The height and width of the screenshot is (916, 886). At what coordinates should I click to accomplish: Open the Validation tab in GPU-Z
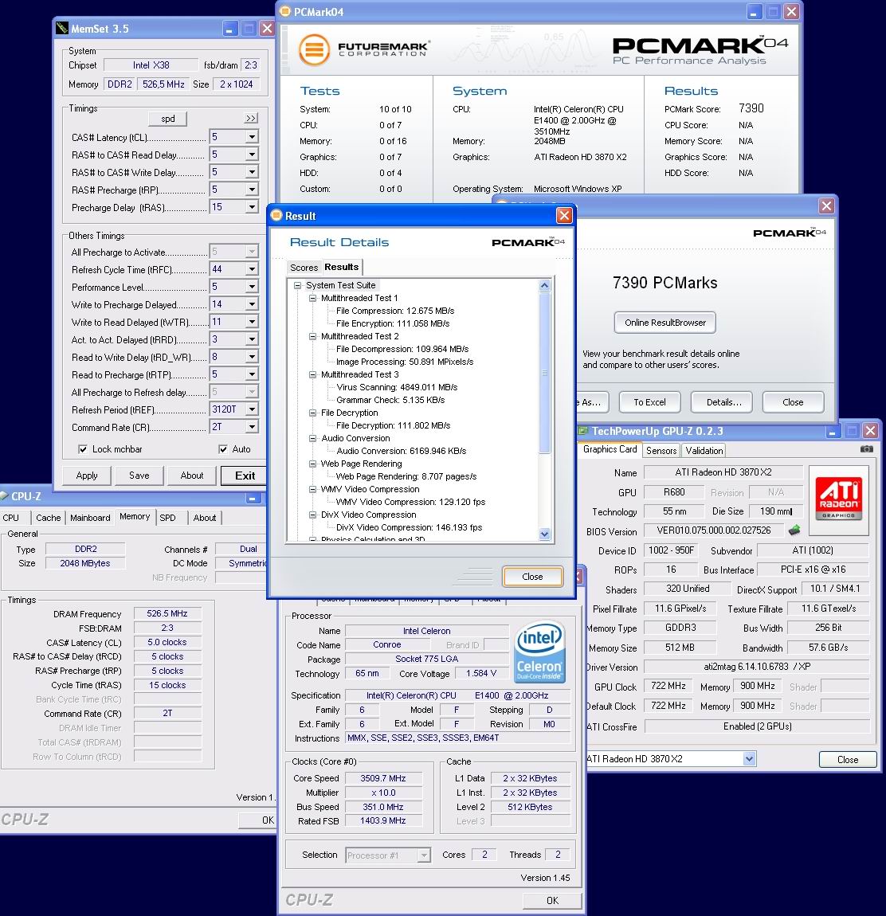(704, 450)
